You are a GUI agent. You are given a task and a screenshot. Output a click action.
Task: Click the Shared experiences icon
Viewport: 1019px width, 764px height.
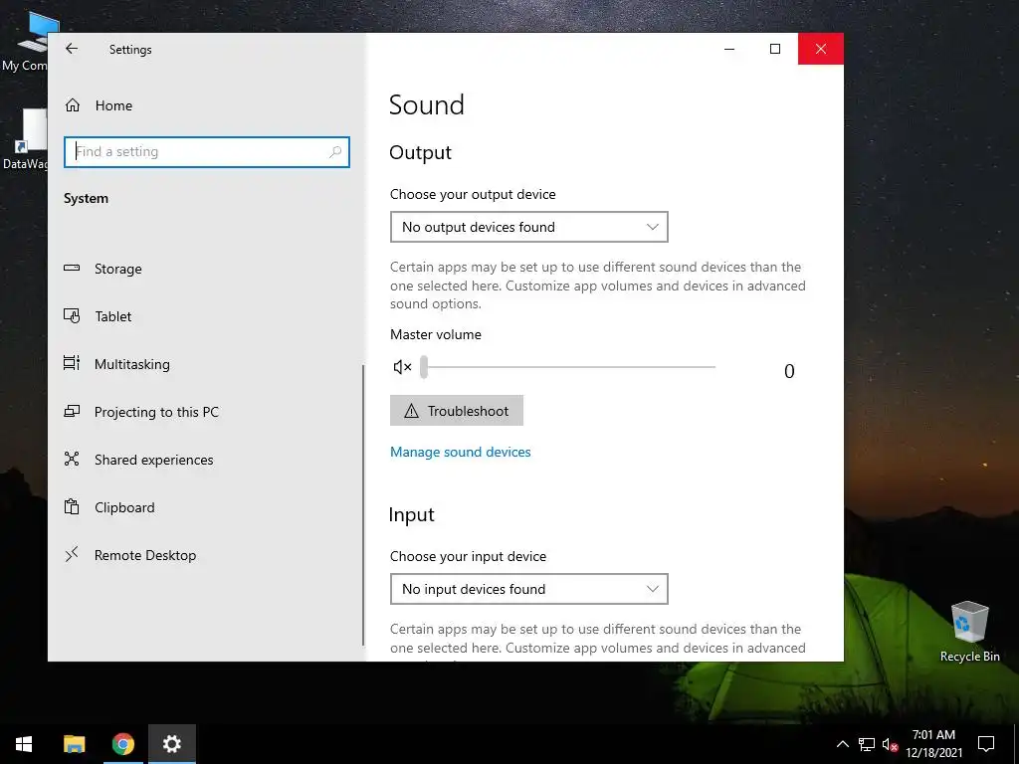(x=72, y=459)
